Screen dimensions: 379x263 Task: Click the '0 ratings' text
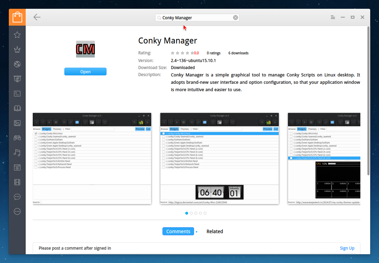point(213,53)
